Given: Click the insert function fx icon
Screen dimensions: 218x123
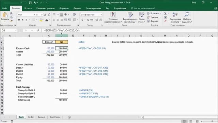Looking at the screenshot, I should [38, 30].
